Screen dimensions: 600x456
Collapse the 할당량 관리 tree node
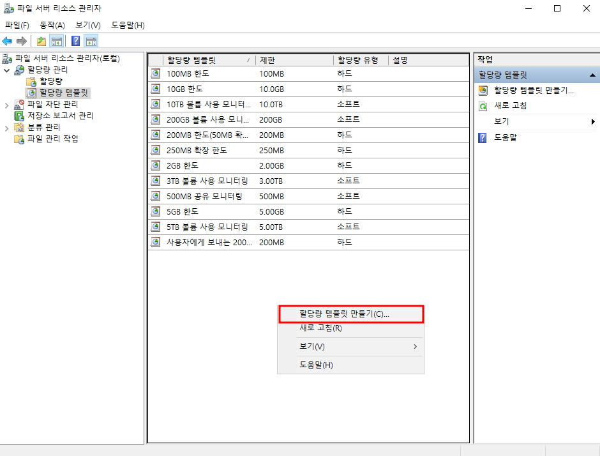pyautogui.click(x=6, y=70)
